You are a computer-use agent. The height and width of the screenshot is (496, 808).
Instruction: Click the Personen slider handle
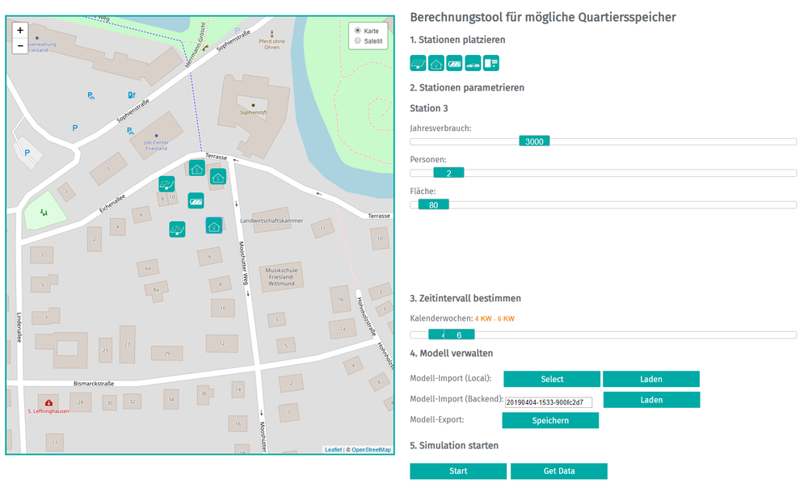[448, 173]
